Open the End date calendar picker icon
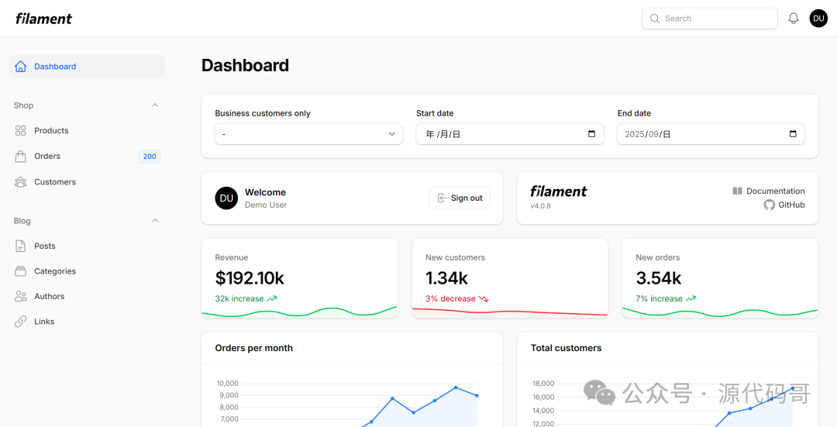Viewport: 837px width, 427px height. [792, 134]
